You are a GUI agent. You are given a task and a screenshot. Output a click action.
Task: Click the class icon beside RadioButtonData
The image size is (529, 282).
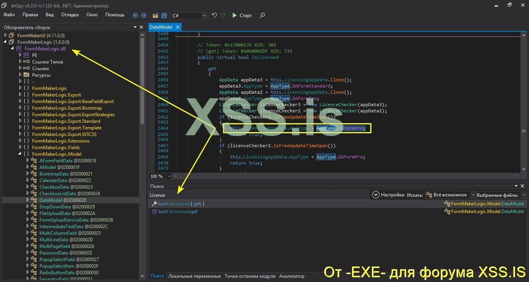tap(34, 272)
